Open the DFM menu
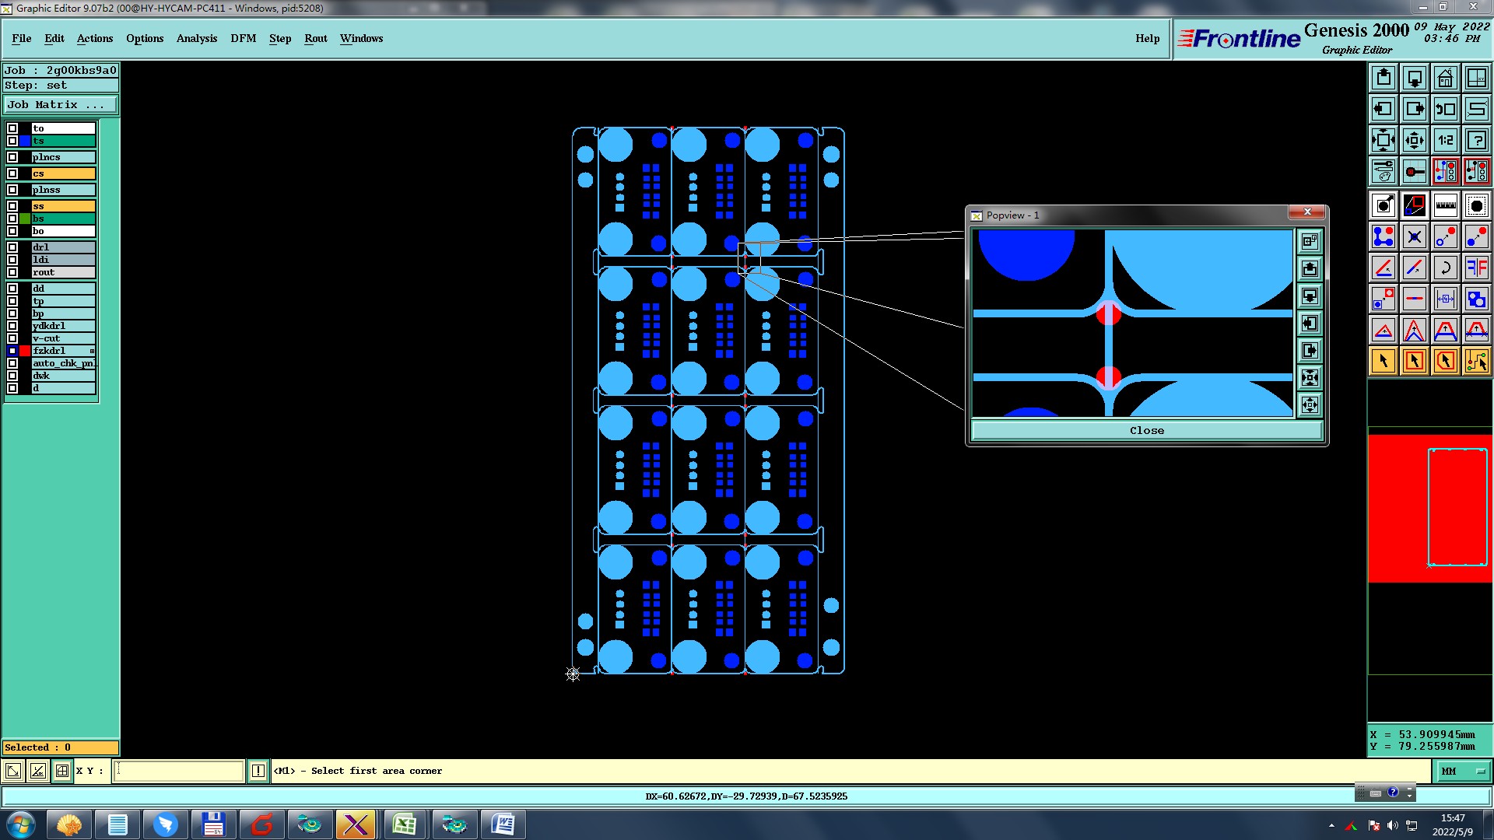This screenshot has width=1494, height=840. [x=243, y=38]
